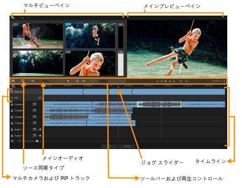Click the main audio speaker icon
Image resolution: width=242 pixels, height=188 pixels.
point(33,81)
